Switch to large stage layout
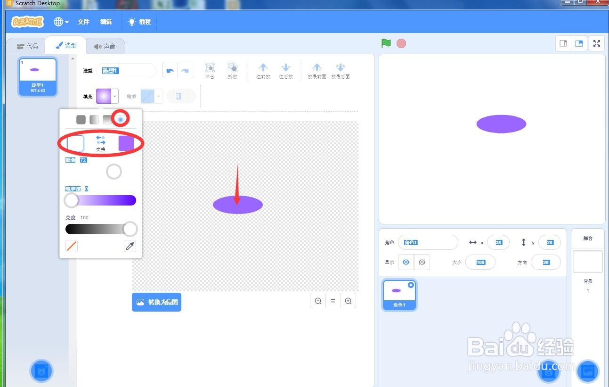This screenshot has height=387, width=609. click(x=579, y=43)
